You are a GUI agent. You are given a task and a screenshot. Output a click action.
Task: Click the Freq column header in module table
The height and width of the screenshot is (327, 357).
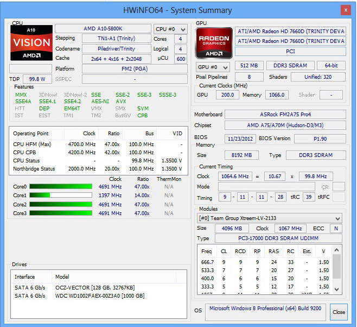point(207,251)
